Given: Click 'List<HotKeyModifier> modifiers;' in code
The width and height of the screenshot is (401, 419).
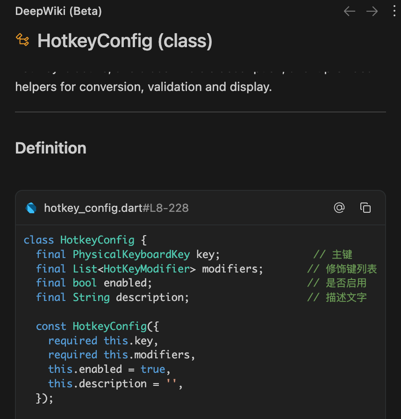Looking at the screenshot, I should (168, 269).
